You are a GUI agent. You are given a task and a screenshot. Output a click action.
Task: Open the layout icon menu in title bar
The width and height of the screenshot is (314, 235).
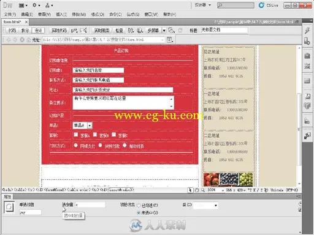23,6
